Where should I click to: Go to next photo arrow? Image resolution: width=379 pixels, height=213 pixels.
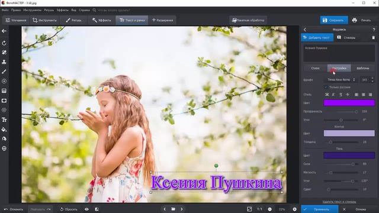(x=182, y=209)
